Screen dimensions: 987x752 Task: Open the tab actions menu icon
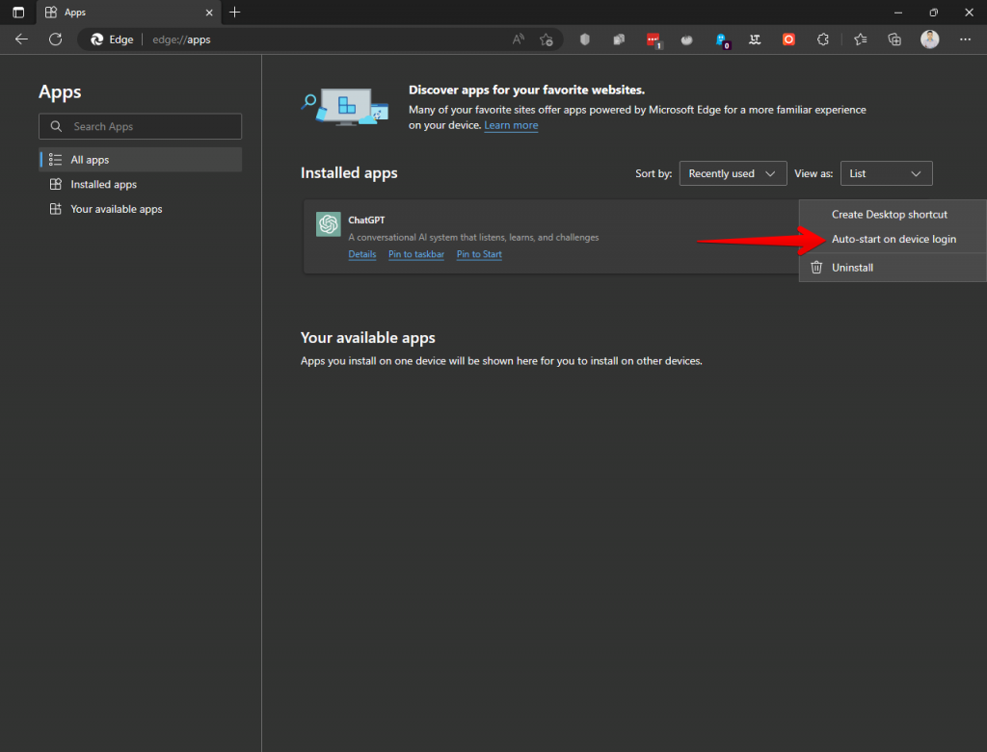click(18, 12)
